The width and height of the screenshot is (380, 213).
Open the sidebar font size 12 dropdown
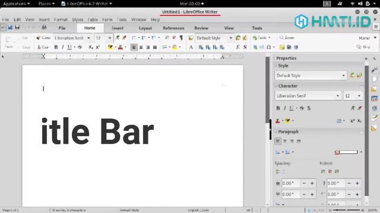coord(359,96)
